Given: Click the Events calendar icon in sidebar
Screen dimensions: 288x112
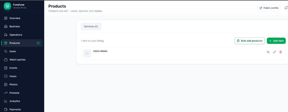Looking at the screenshot, I should [6, 68].
